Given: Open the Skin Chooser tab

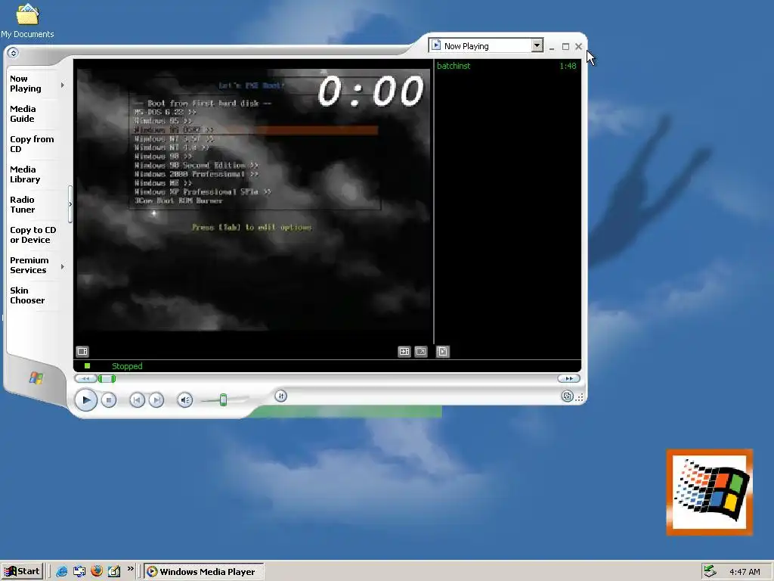Looking at the screenshot, I should [27, 296].
